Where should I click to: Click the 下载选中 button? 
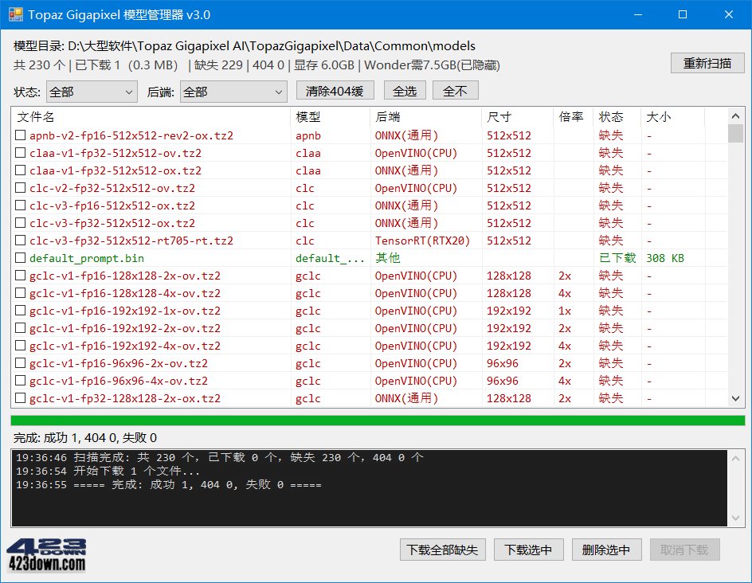pos(528,550)
